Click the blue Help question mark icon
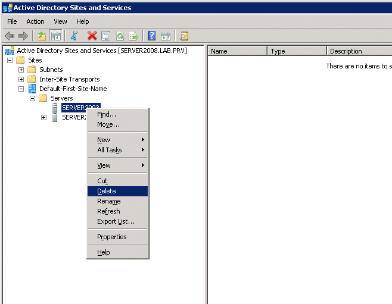The image size is (392, 304). [151, 36]
